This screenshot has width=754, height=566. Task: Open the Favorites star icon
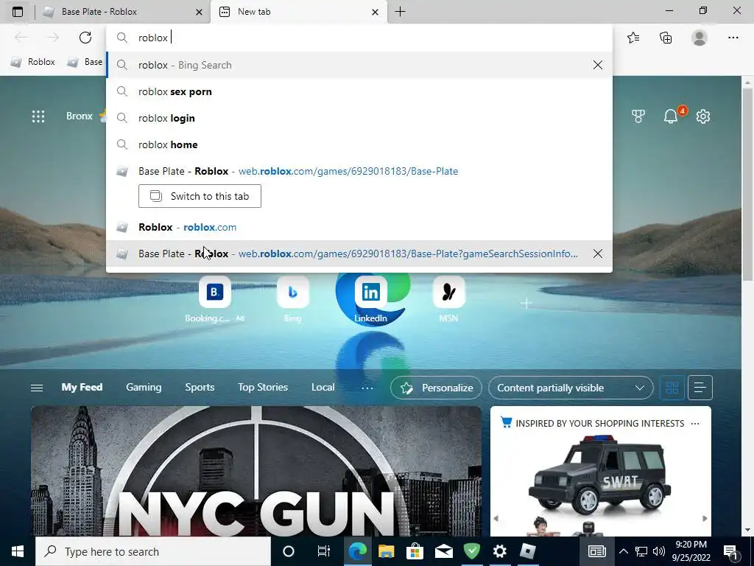633,38
